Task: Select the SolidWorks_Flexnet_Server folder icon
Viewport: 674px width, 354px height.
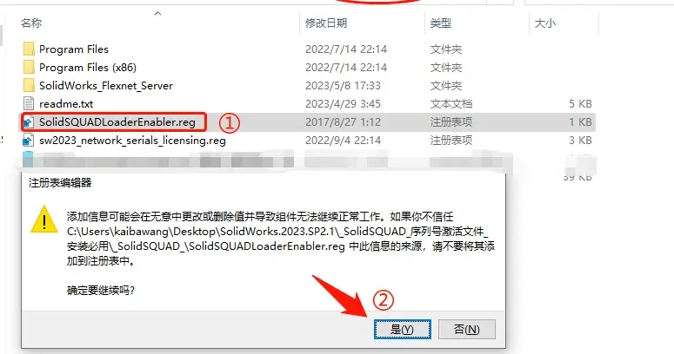Action: coord(29,85)
